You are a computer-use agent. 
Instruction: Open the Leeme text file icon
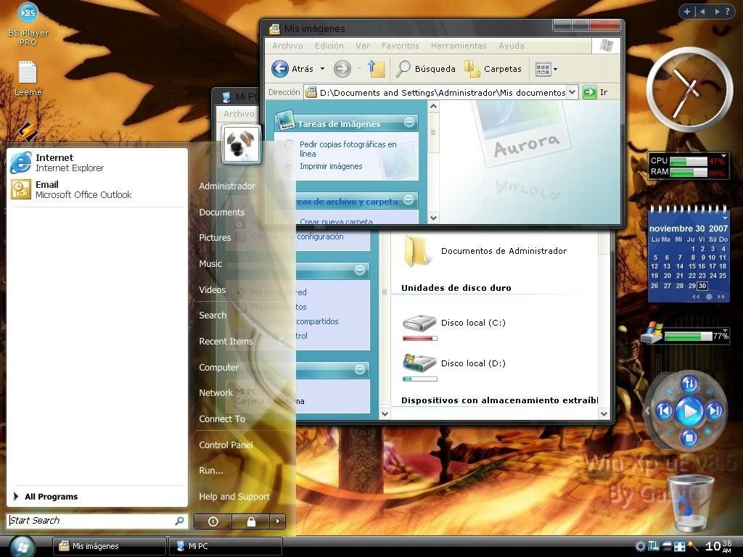coord(28,78)
